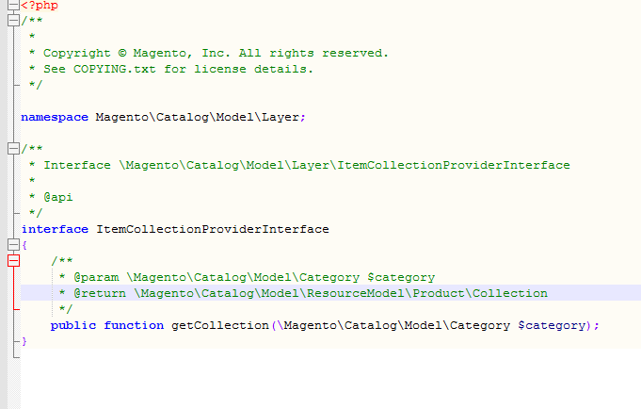Click ItemCollectionProviderInterface name in interface declaration
Image resolution: width=641 pixels, height=409 pixels.
[213, 229]
